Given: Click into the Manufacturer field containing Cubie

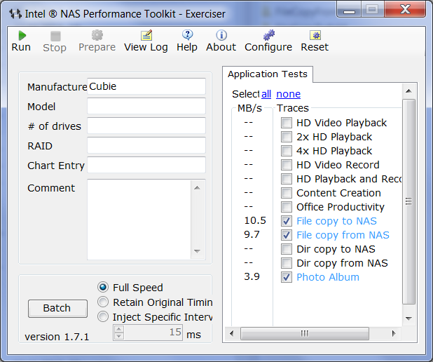Looking at the screenshot, I should click(x=146, y=86).
